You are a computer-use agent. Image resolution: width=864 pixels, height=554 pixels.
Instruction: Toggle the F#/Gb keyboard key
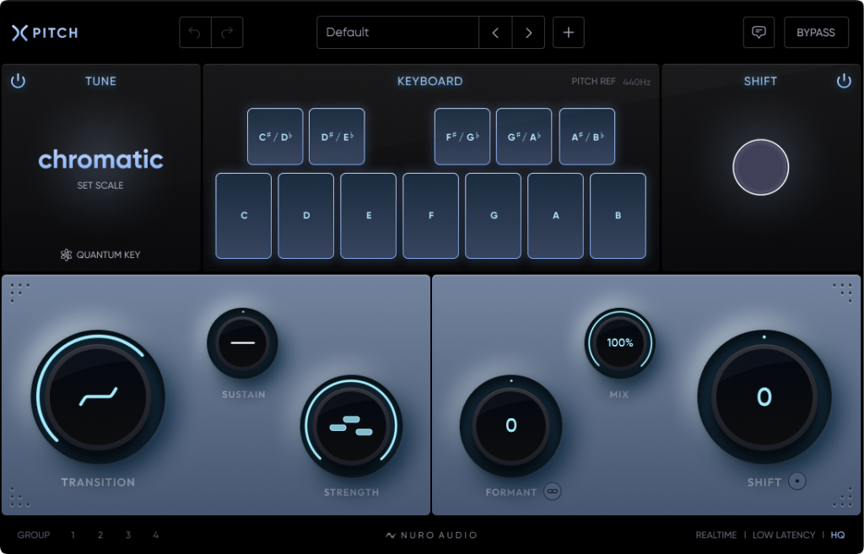click(462, 137)
